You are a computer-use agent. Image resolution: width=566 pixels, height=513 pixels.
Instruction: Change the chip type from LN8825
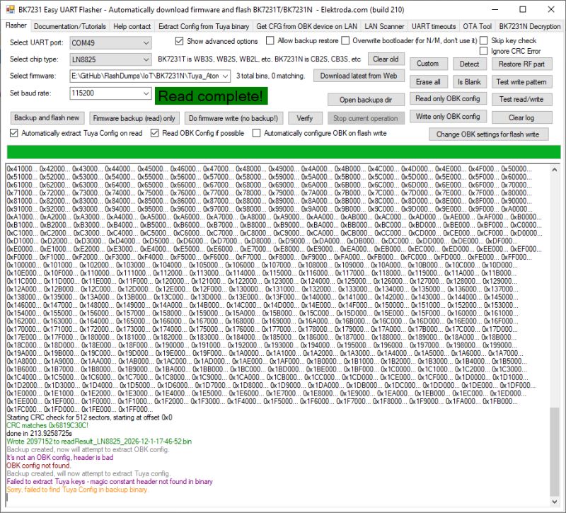pos(144,59)
